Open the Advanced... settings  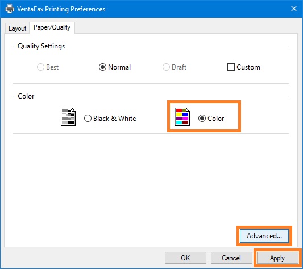tap(264, 236)
